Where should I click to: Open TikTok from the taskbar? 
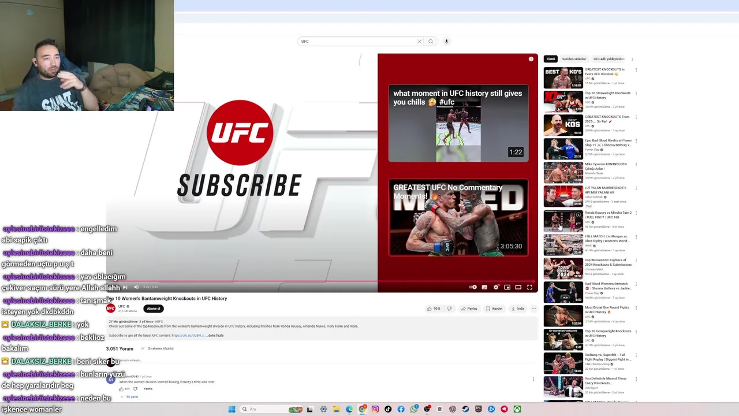pos(388,409)
